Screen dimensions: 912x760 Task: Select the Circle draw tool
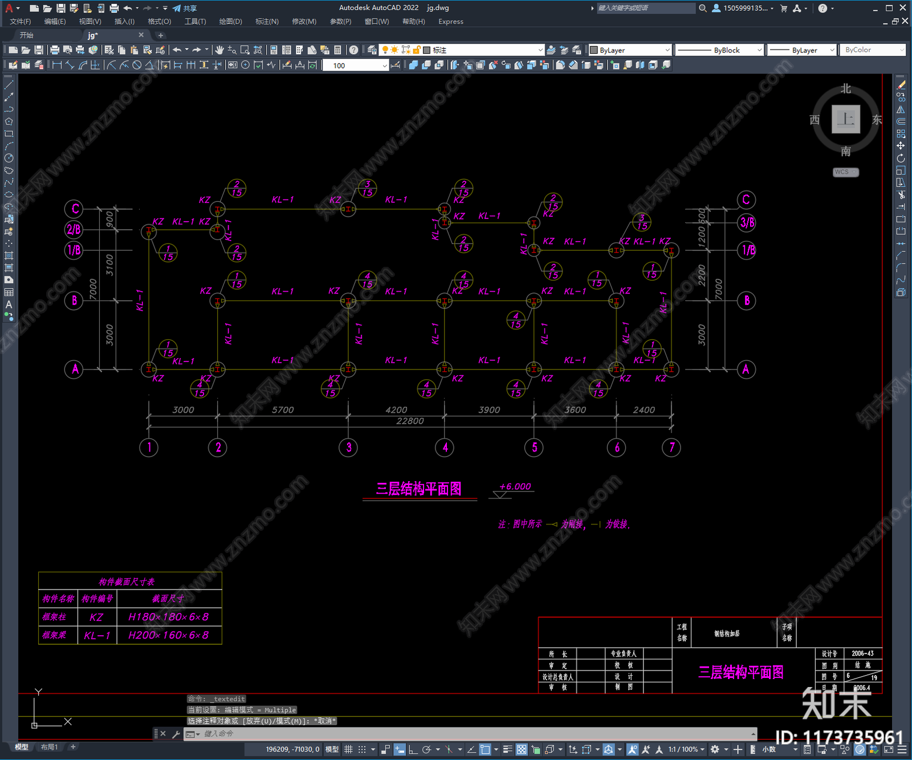[9, 158]
